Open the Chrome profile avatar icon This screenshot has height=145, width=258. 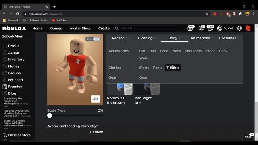point(247,14)
